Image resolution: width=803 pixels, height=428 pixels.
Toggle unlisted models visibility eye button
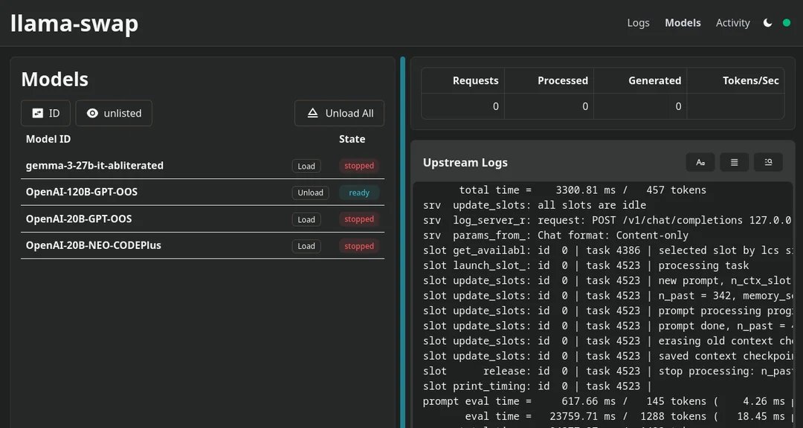[114, 113]
